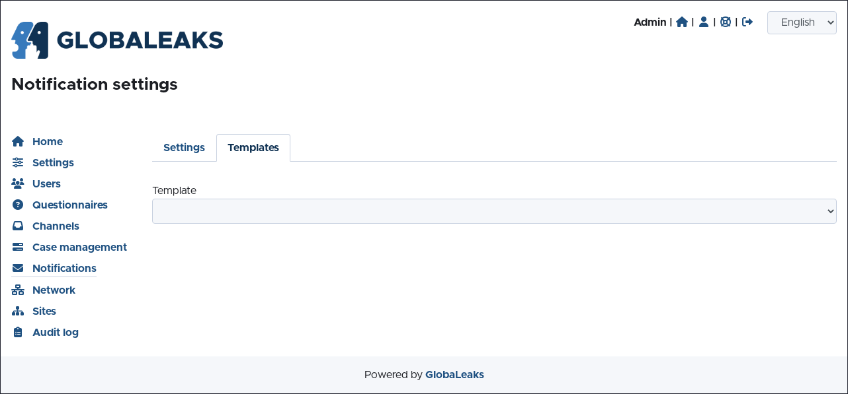Screen dimensions: 848x394
Task: Click the logout arrow icon
Action: (x=747, y=22)
